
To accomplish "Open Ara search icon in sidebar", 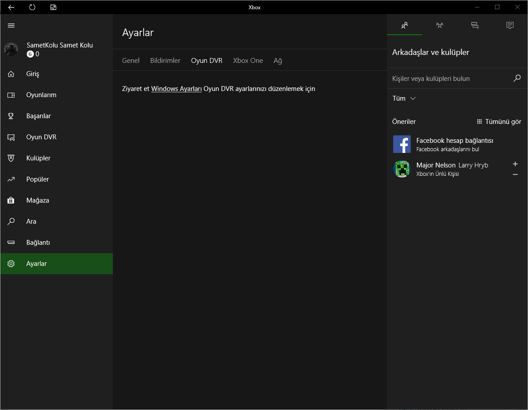I will click(11, 221).
